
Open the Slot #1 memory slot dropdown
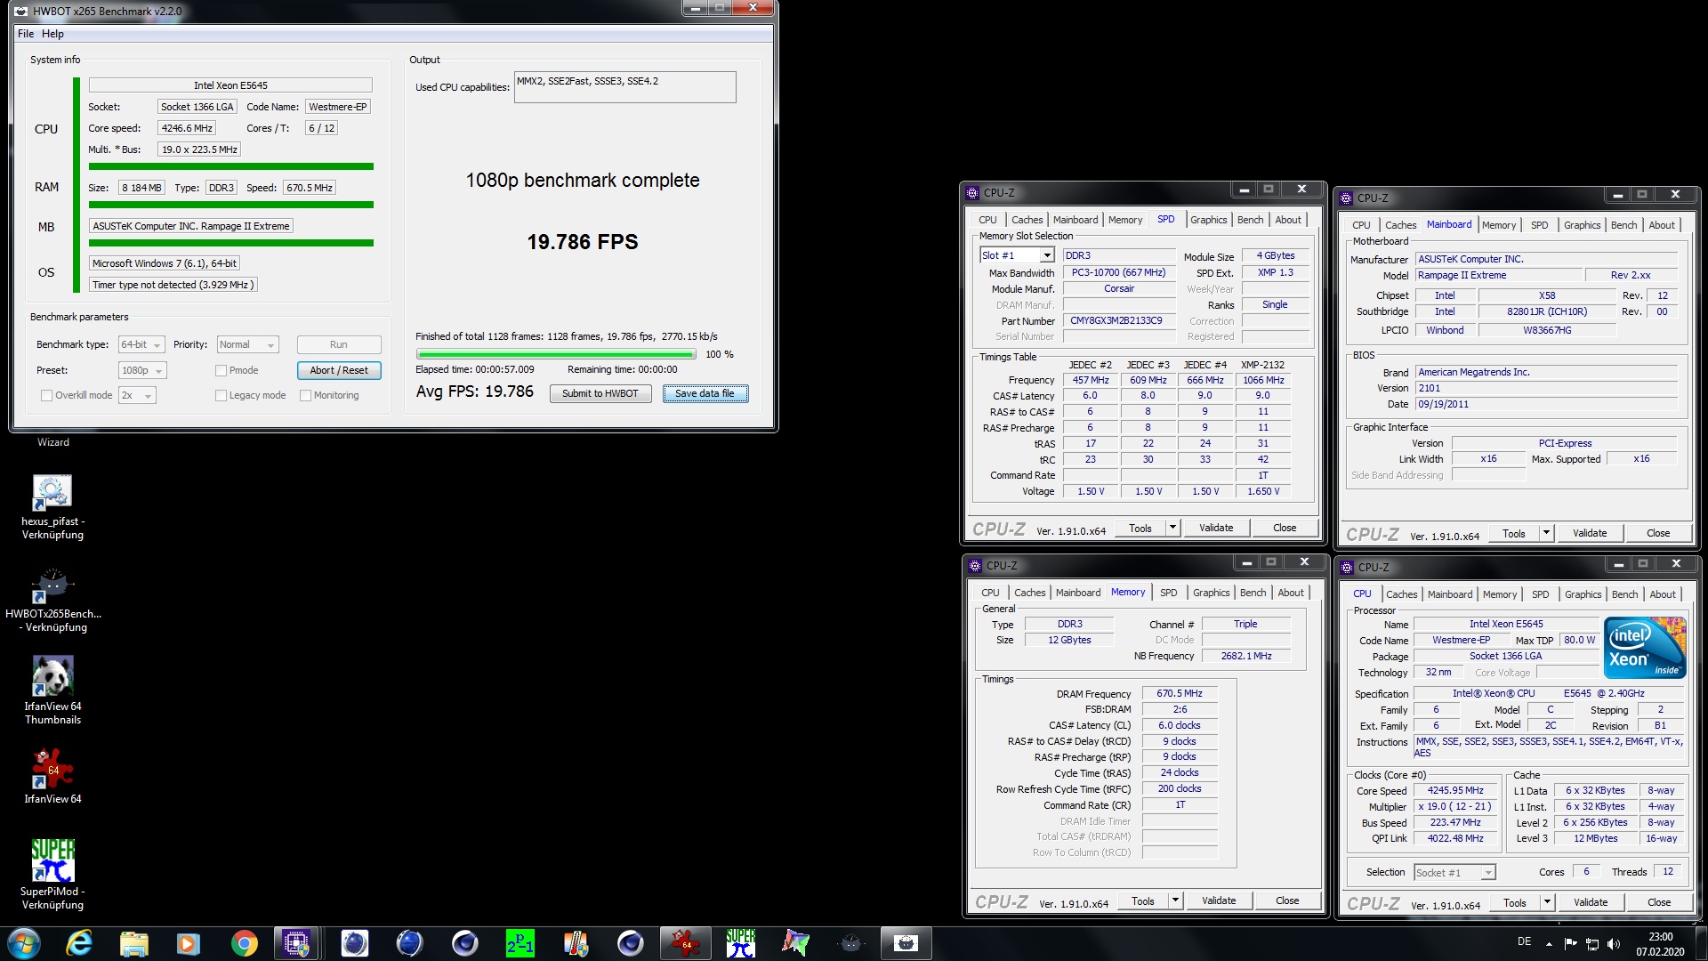[x=1017, y=255]
